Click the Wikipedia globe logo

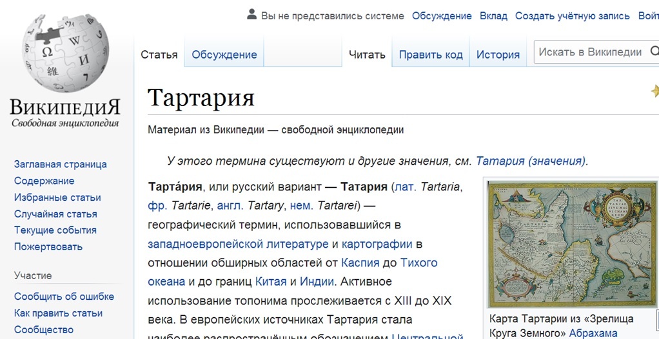point(65,53)
